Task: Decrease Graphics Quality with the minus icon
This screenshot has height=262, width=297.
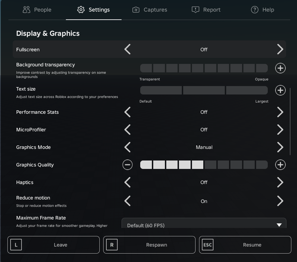Action: 128,165
